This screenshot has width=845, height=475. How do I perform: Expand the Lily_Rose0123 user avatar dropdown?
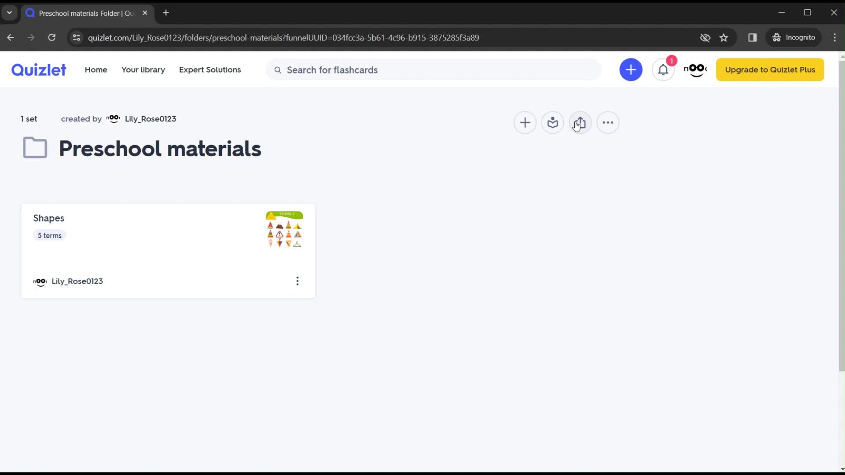[x=695, y=69]
